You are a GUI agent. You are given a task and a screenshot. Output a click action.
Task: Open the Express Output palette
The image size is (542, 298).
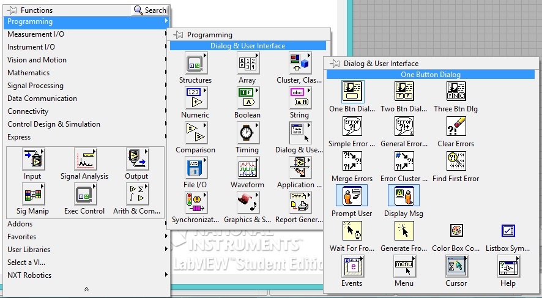(137, 159)
